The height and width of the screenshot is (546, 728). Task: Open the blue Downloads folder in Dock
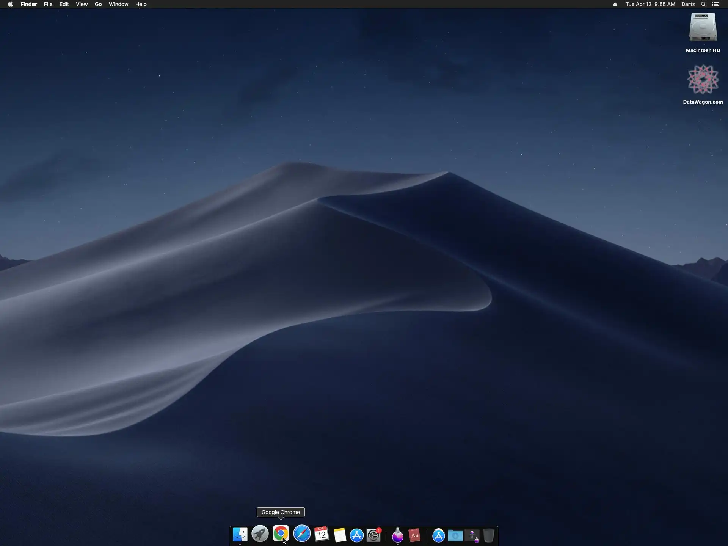455,535
